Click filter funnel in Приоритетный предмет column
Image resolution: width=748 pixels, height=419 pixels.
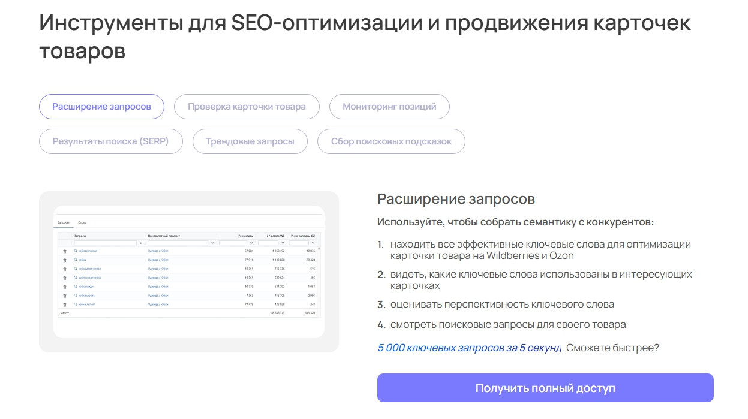[x=212, y=243]
